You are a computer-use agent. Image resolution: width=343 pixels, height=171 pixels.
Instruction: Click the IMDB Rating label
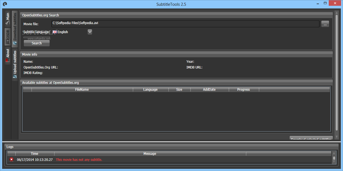[33, 73]
